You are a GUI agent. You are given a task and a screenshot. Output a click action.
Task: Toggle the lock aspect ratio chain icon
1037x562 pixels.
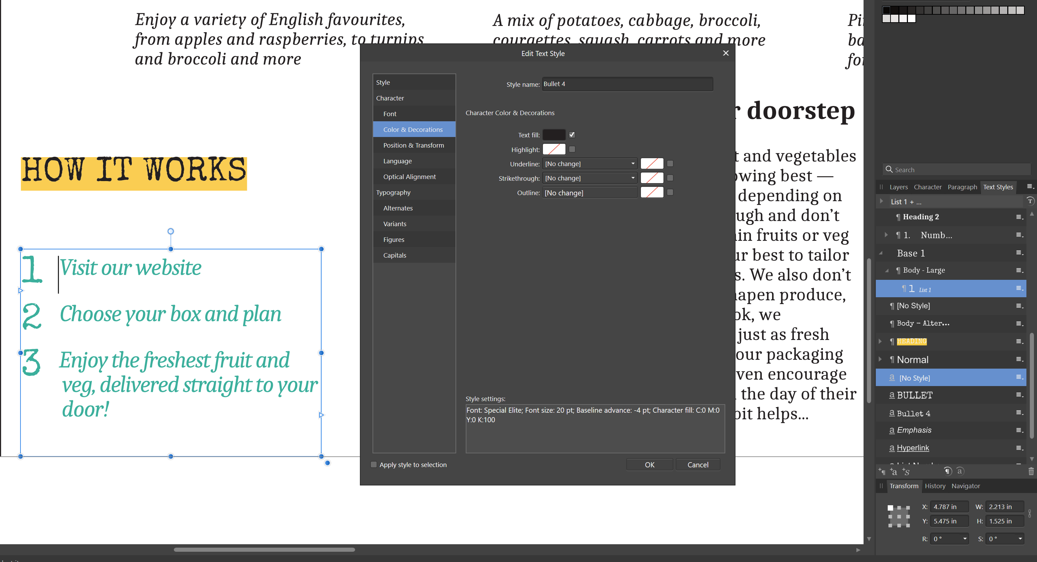[1030, 513]
